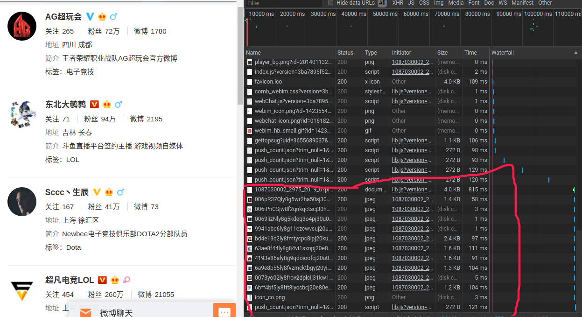Click the crown icon next to 超凡电竞LOL
Image resolution: width=582 pixels, height=317 pixels.
(114, 280)
